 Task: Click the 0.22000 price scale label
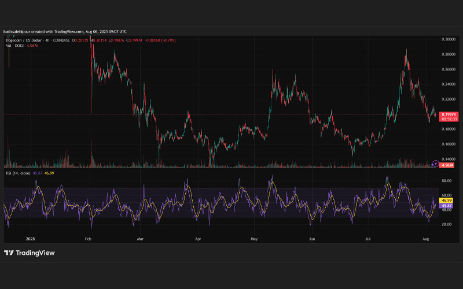pyautogui.click(x=448, y=99)
